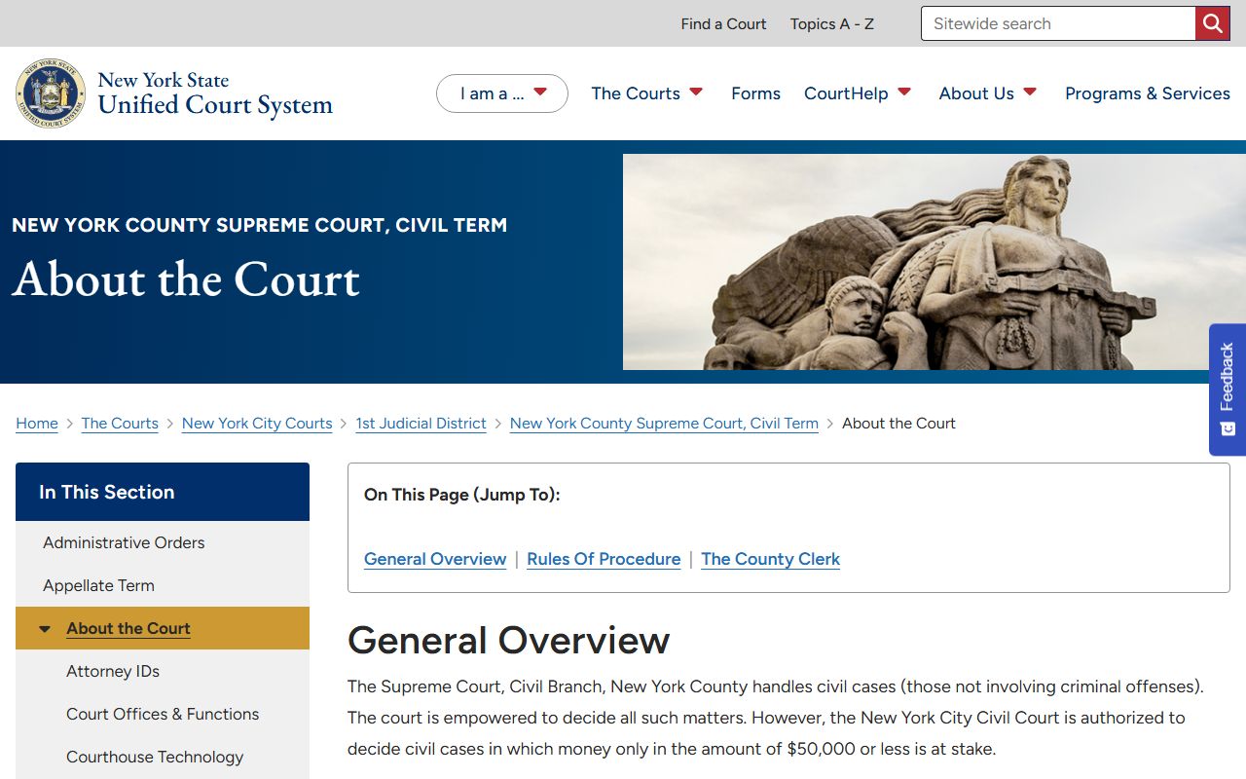Click the In This Section header

[x=163, y=492]
